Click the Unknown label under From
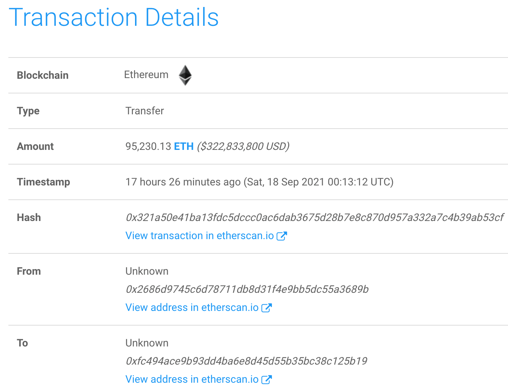 coord(147,271)
